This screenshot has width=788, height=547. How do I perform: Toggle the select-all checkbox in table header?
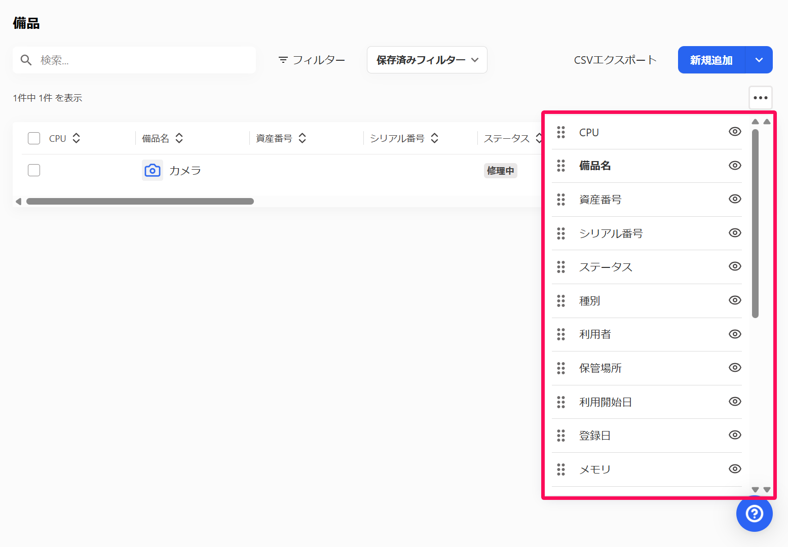pyautogui.click(x=34, y=138)
